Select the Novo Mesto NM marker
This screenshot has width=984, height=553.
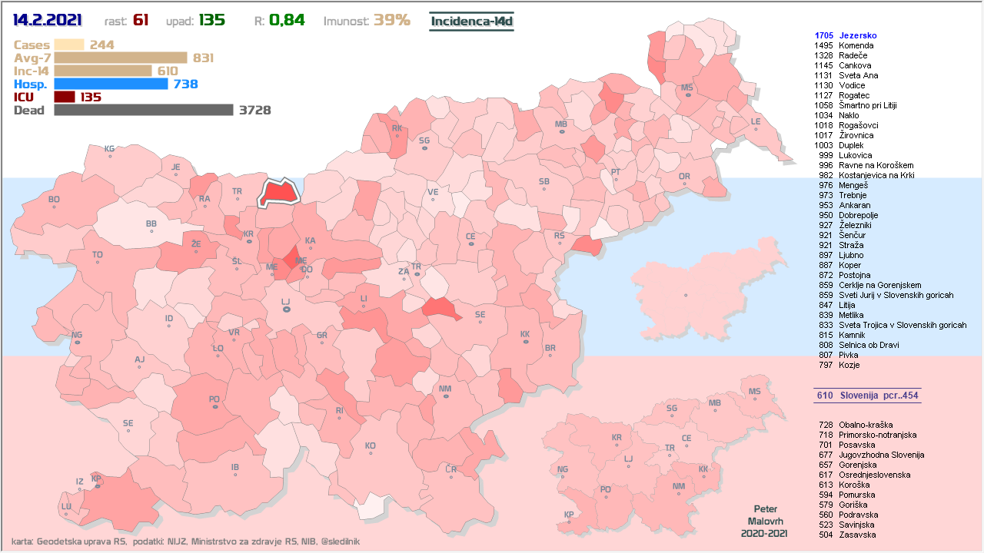(x=445, y=397)
